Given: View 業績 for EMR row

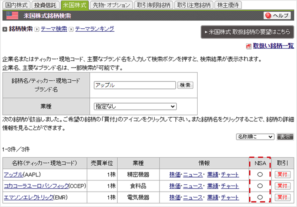Looking at the screenshot, I should (x=212, y=198).
